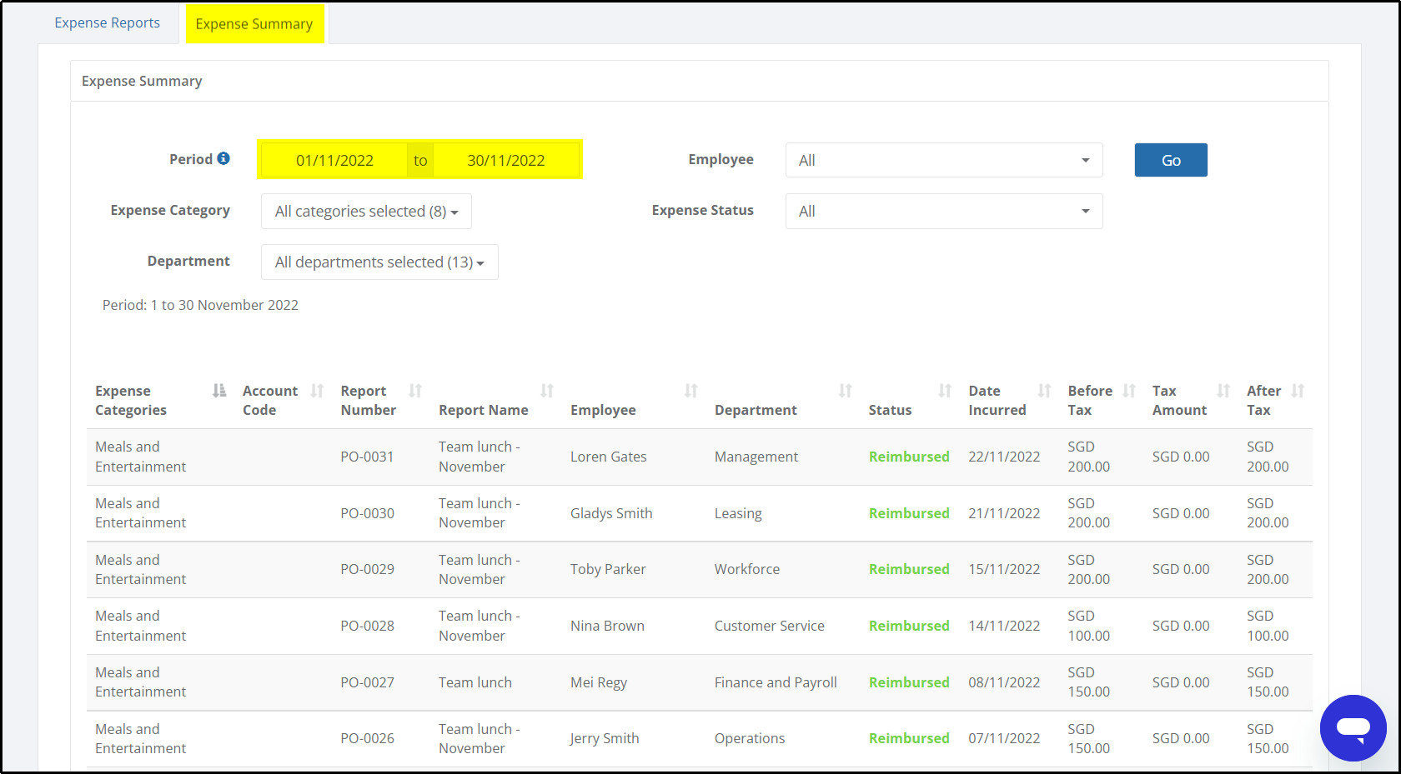Expand the Department selector
This screenshot has width=1401, height=774.
click(379, 262)
